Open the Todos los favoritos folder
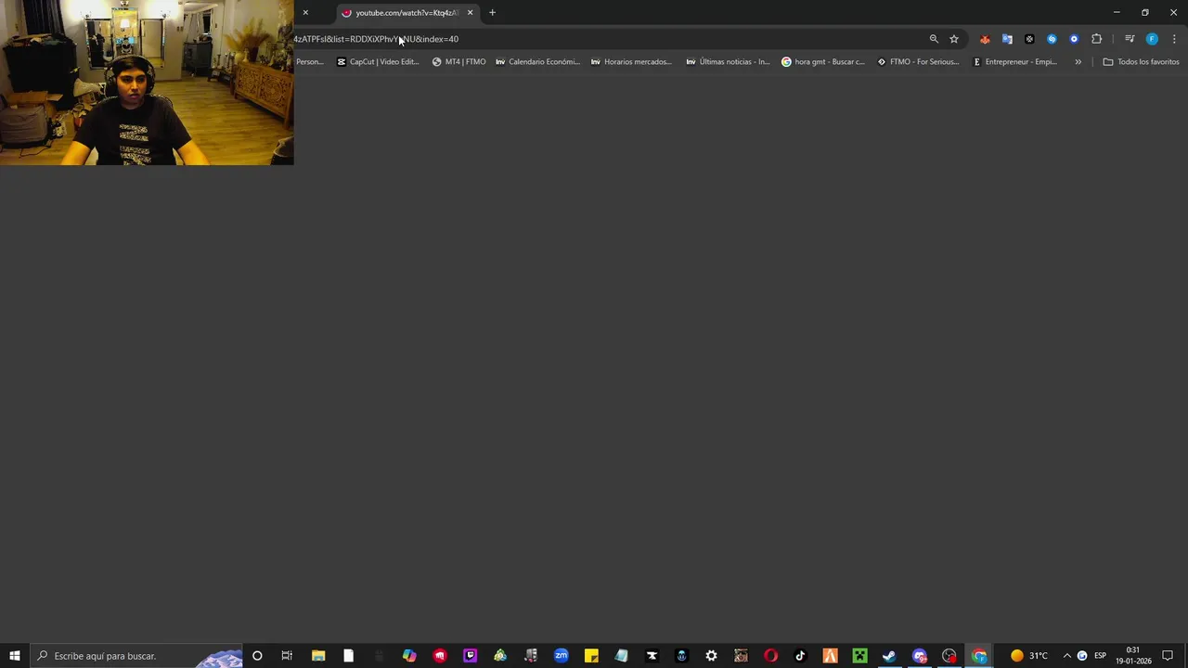This screenshot has width=1188, height=668. coord(1141,62)
